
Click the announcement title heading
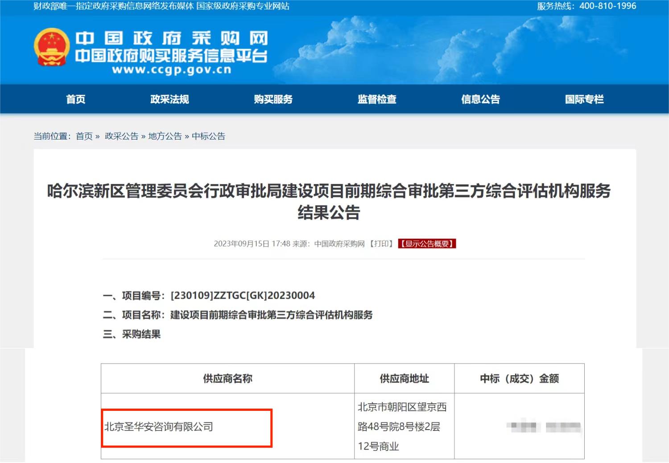tap(329, 201)
